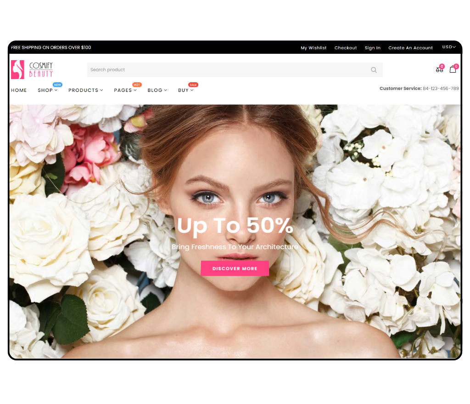Click the Cosmify Beauty logo
The height and width of the screenshot is (404, 470).
[x=32, y=70]
